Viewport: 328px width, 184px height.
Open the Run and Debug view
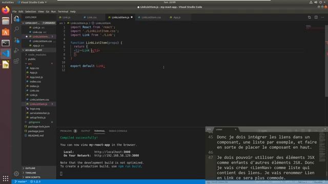tap(16, 50)
